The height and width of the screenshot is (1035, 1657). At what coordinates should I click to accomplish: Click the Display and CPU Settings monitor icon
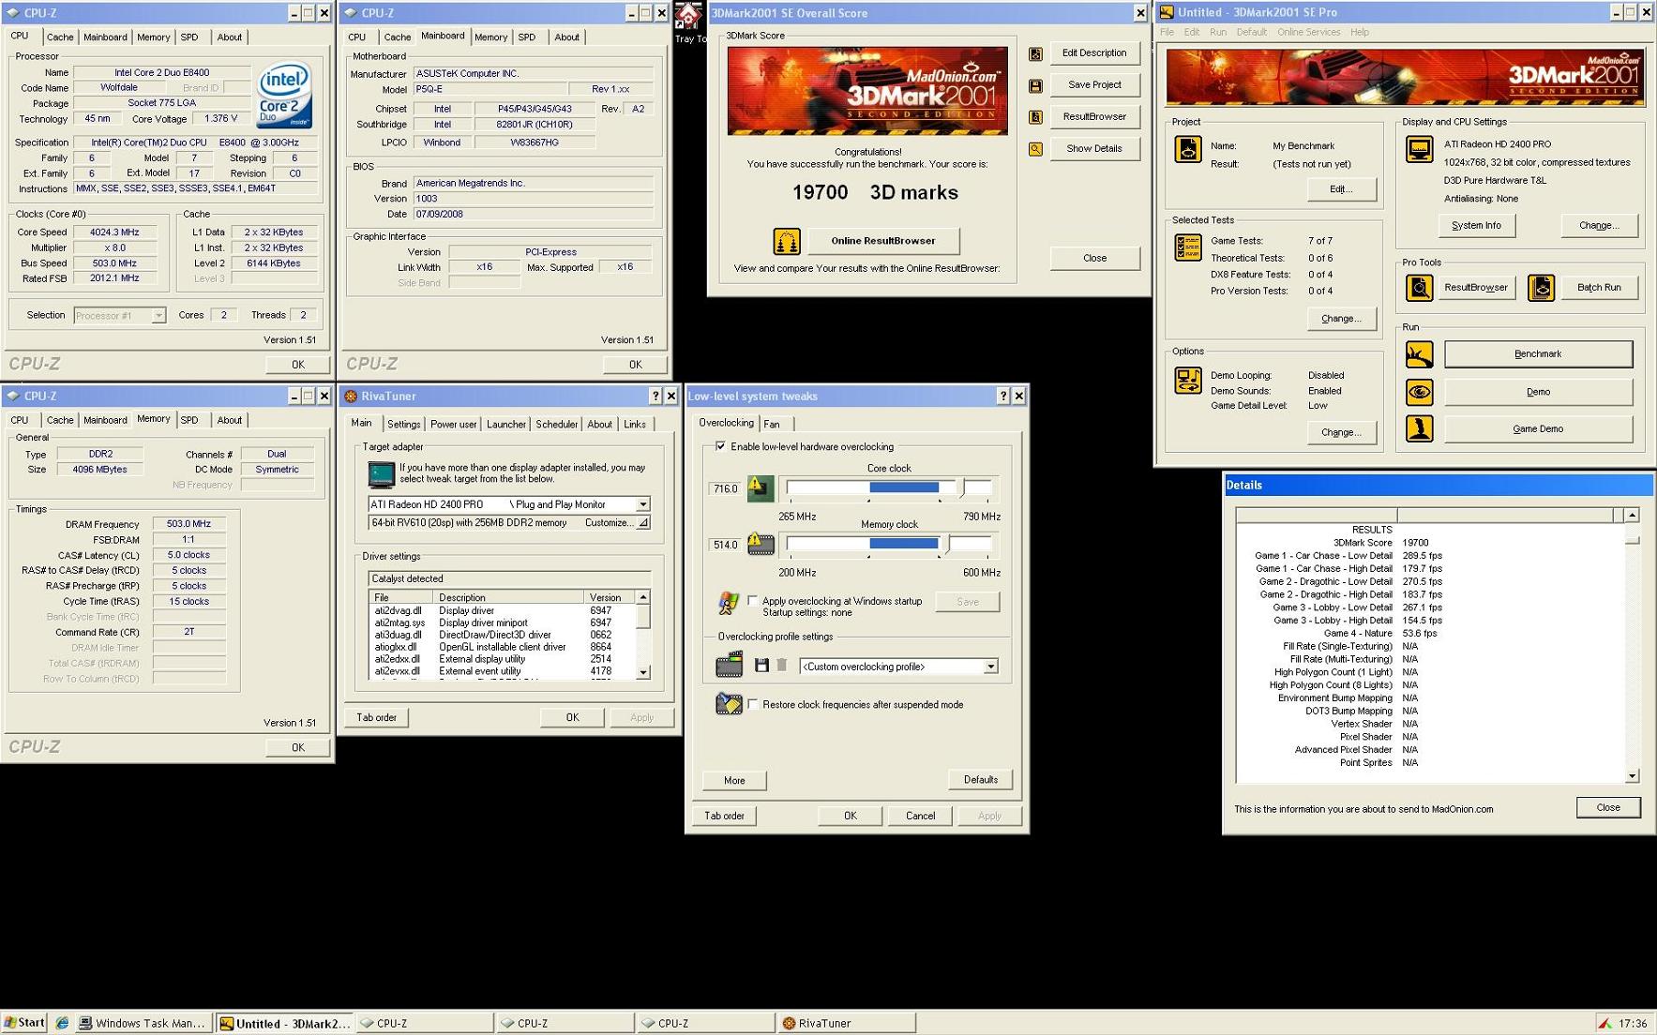tap(1419, 150)
